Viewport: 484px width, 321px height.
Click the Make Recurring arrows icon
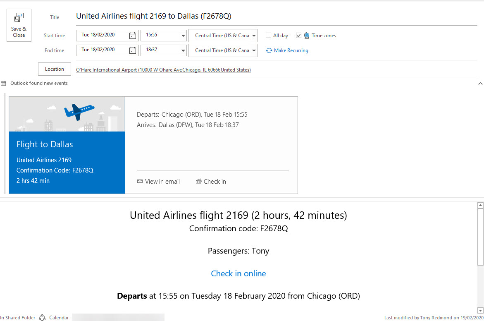coord(269,50)
